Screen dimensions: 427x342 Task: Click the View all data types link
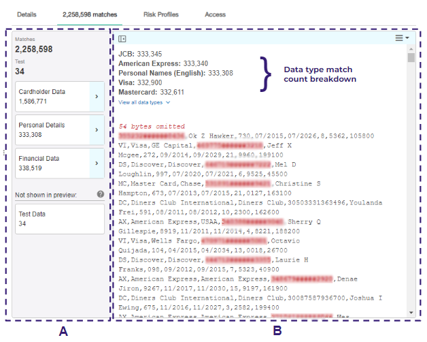143,102
